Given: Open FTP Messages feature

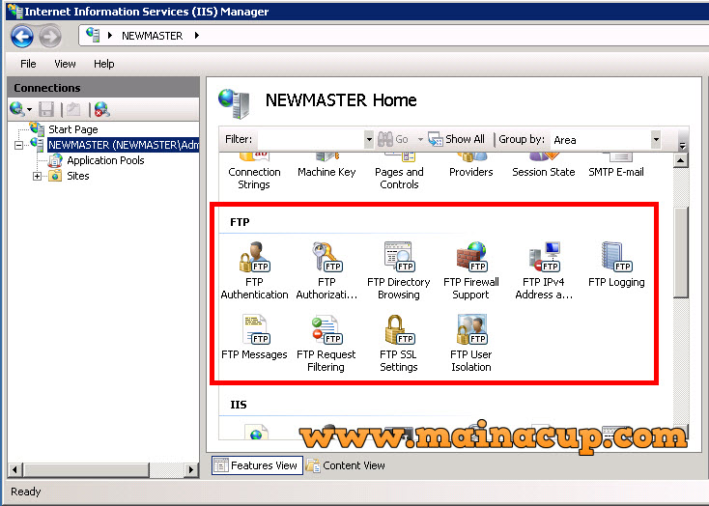Looking at the screenshot, I should tap(254, 336).
